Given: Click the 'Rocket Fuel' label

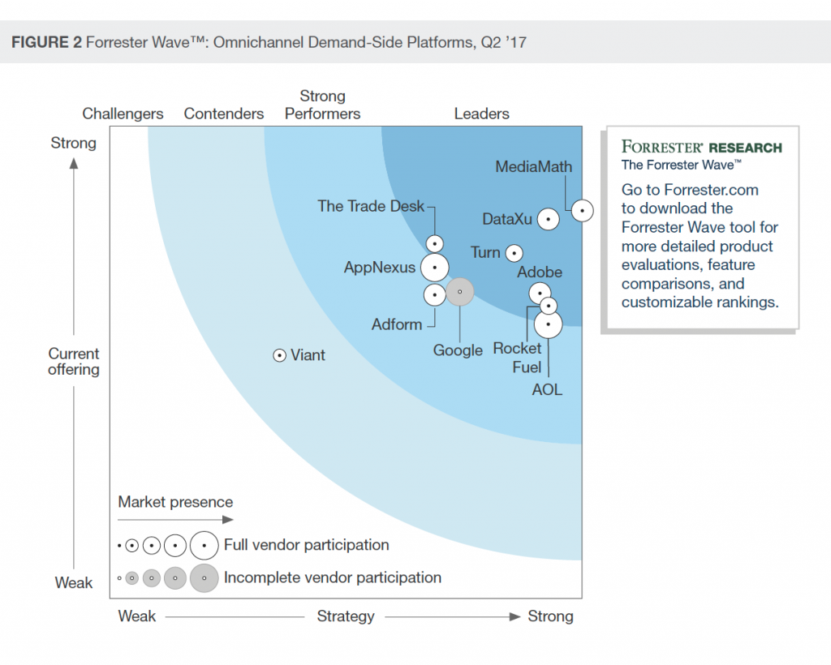Looking at the screenshot, I should tap(517, 358).
